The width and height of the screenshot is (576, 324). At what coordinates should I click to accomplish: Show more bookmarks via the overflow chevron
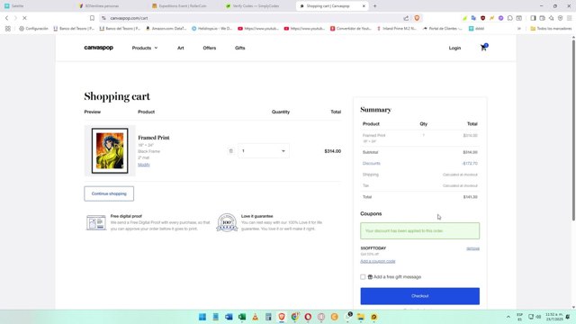(x=519, y=28)
